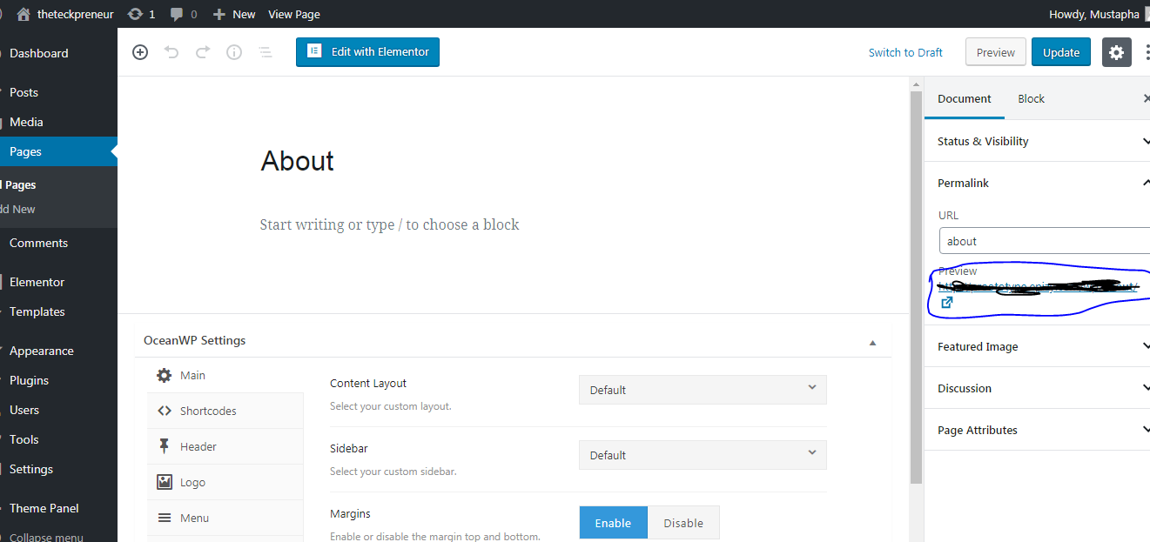The width and height of the screenshot is (1150, 542).
Task: Open the block navigation list icon
Action: click(x=264, y=52)
